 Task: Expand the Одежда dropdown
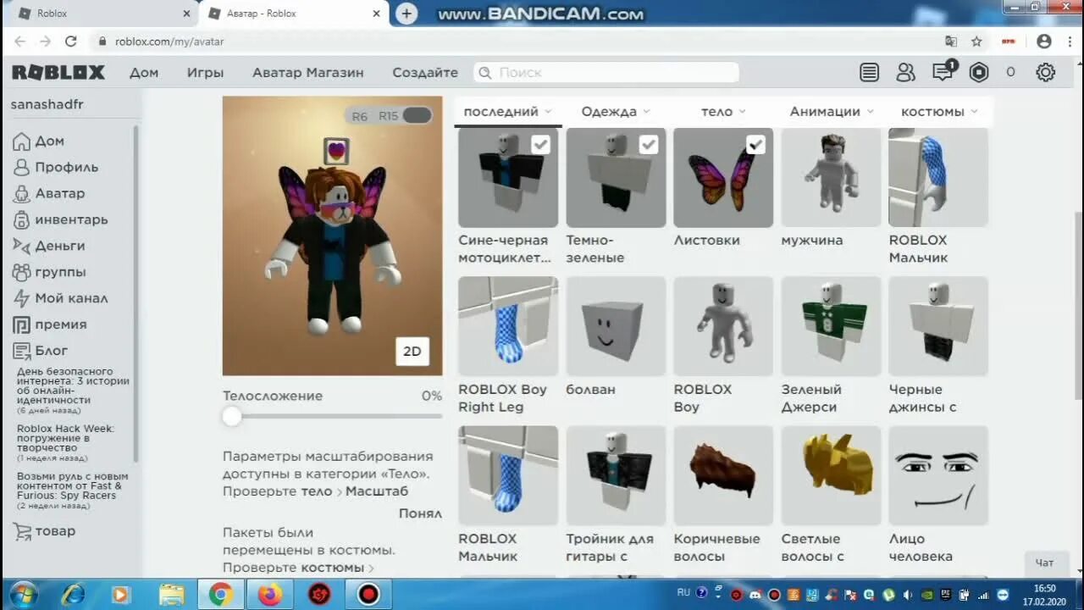point(616,112)
